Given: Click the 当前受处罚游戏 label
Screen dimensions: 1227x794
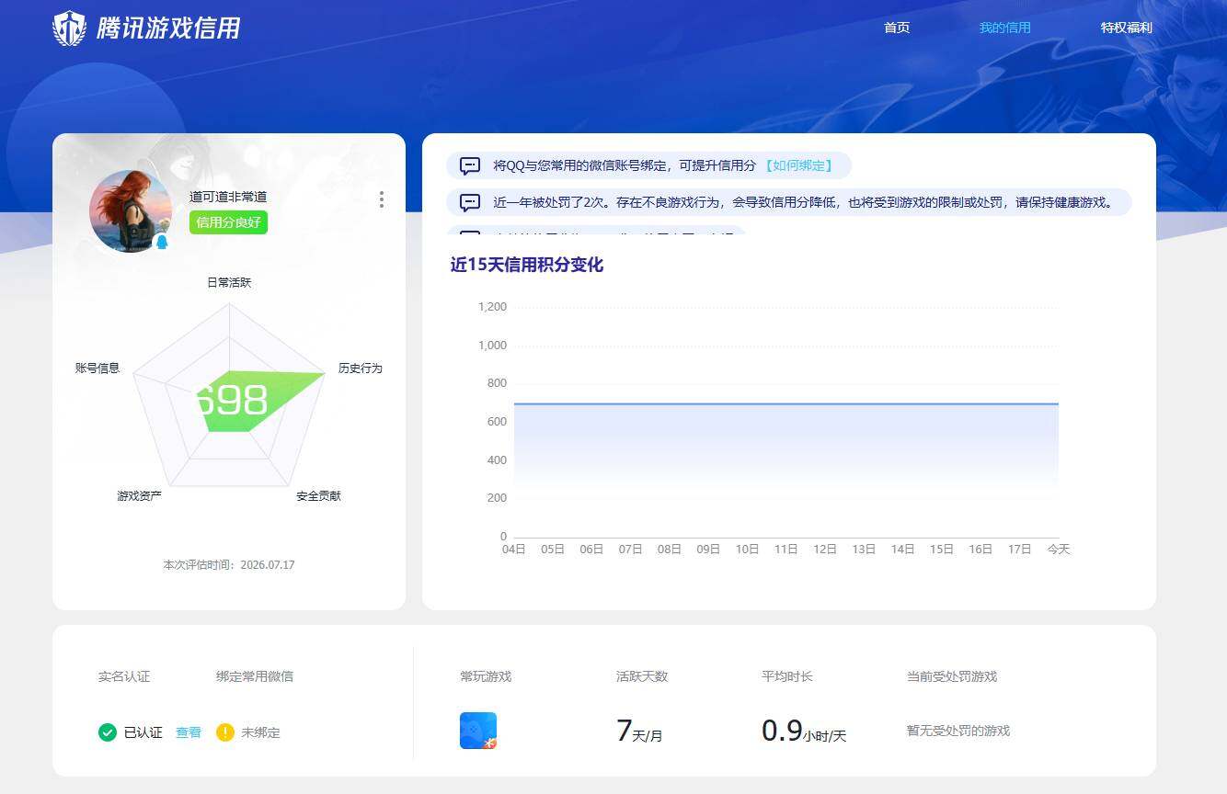Looking at the screenshot, I should tap(952, 676).
